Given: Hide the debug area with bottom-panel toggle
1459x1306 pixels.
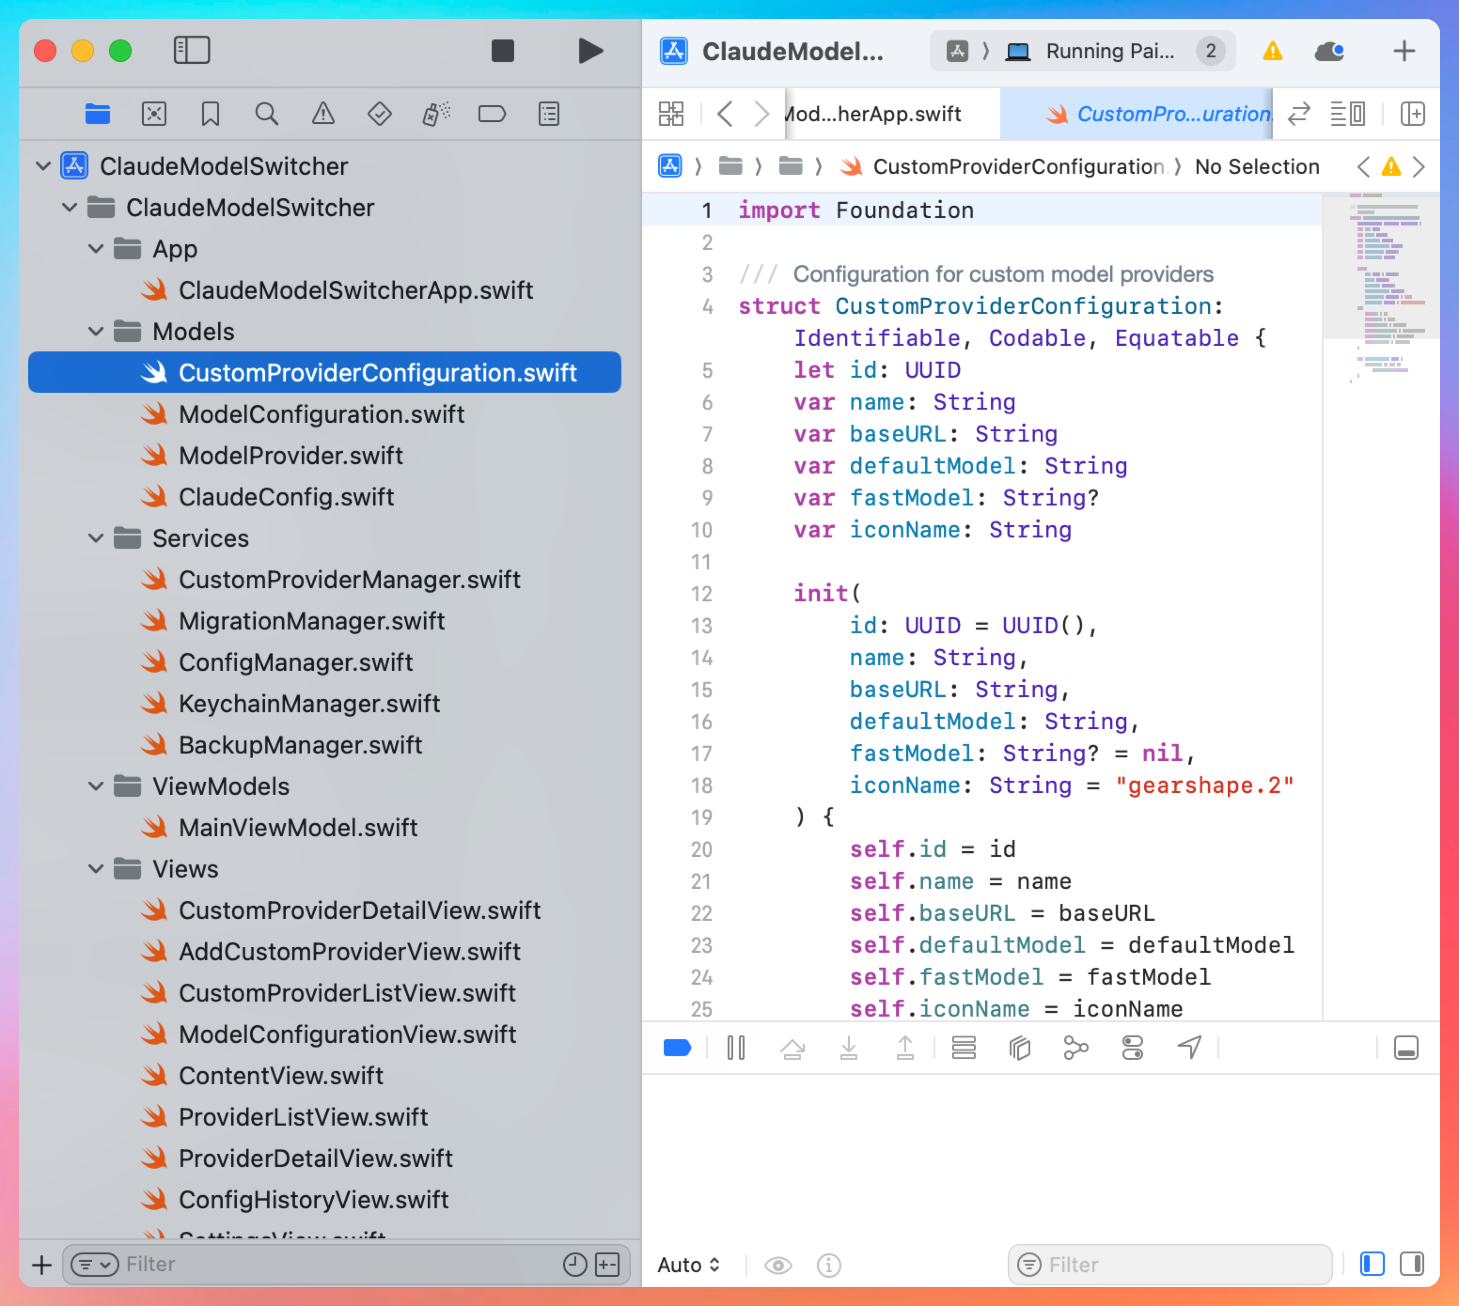Looking at the screenshot, I should [1405, 1049].
